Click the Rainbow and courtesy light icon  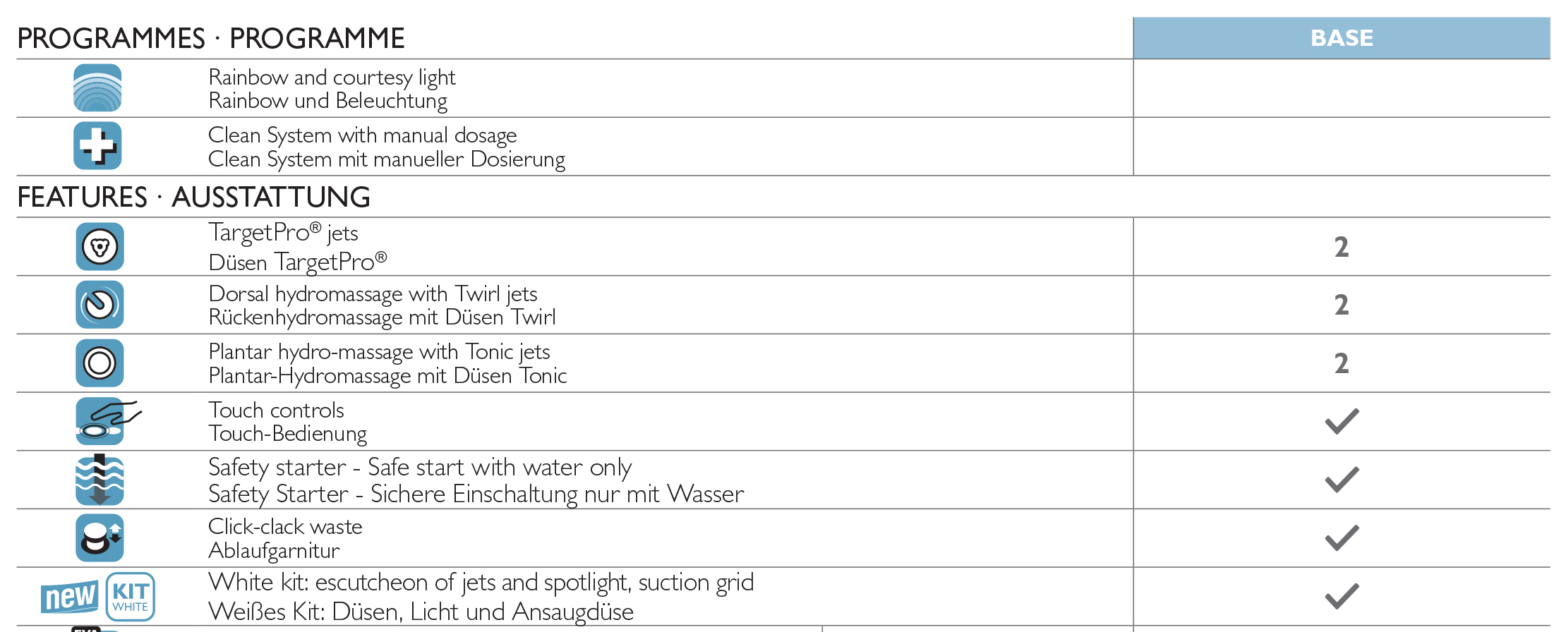point(97,88)
